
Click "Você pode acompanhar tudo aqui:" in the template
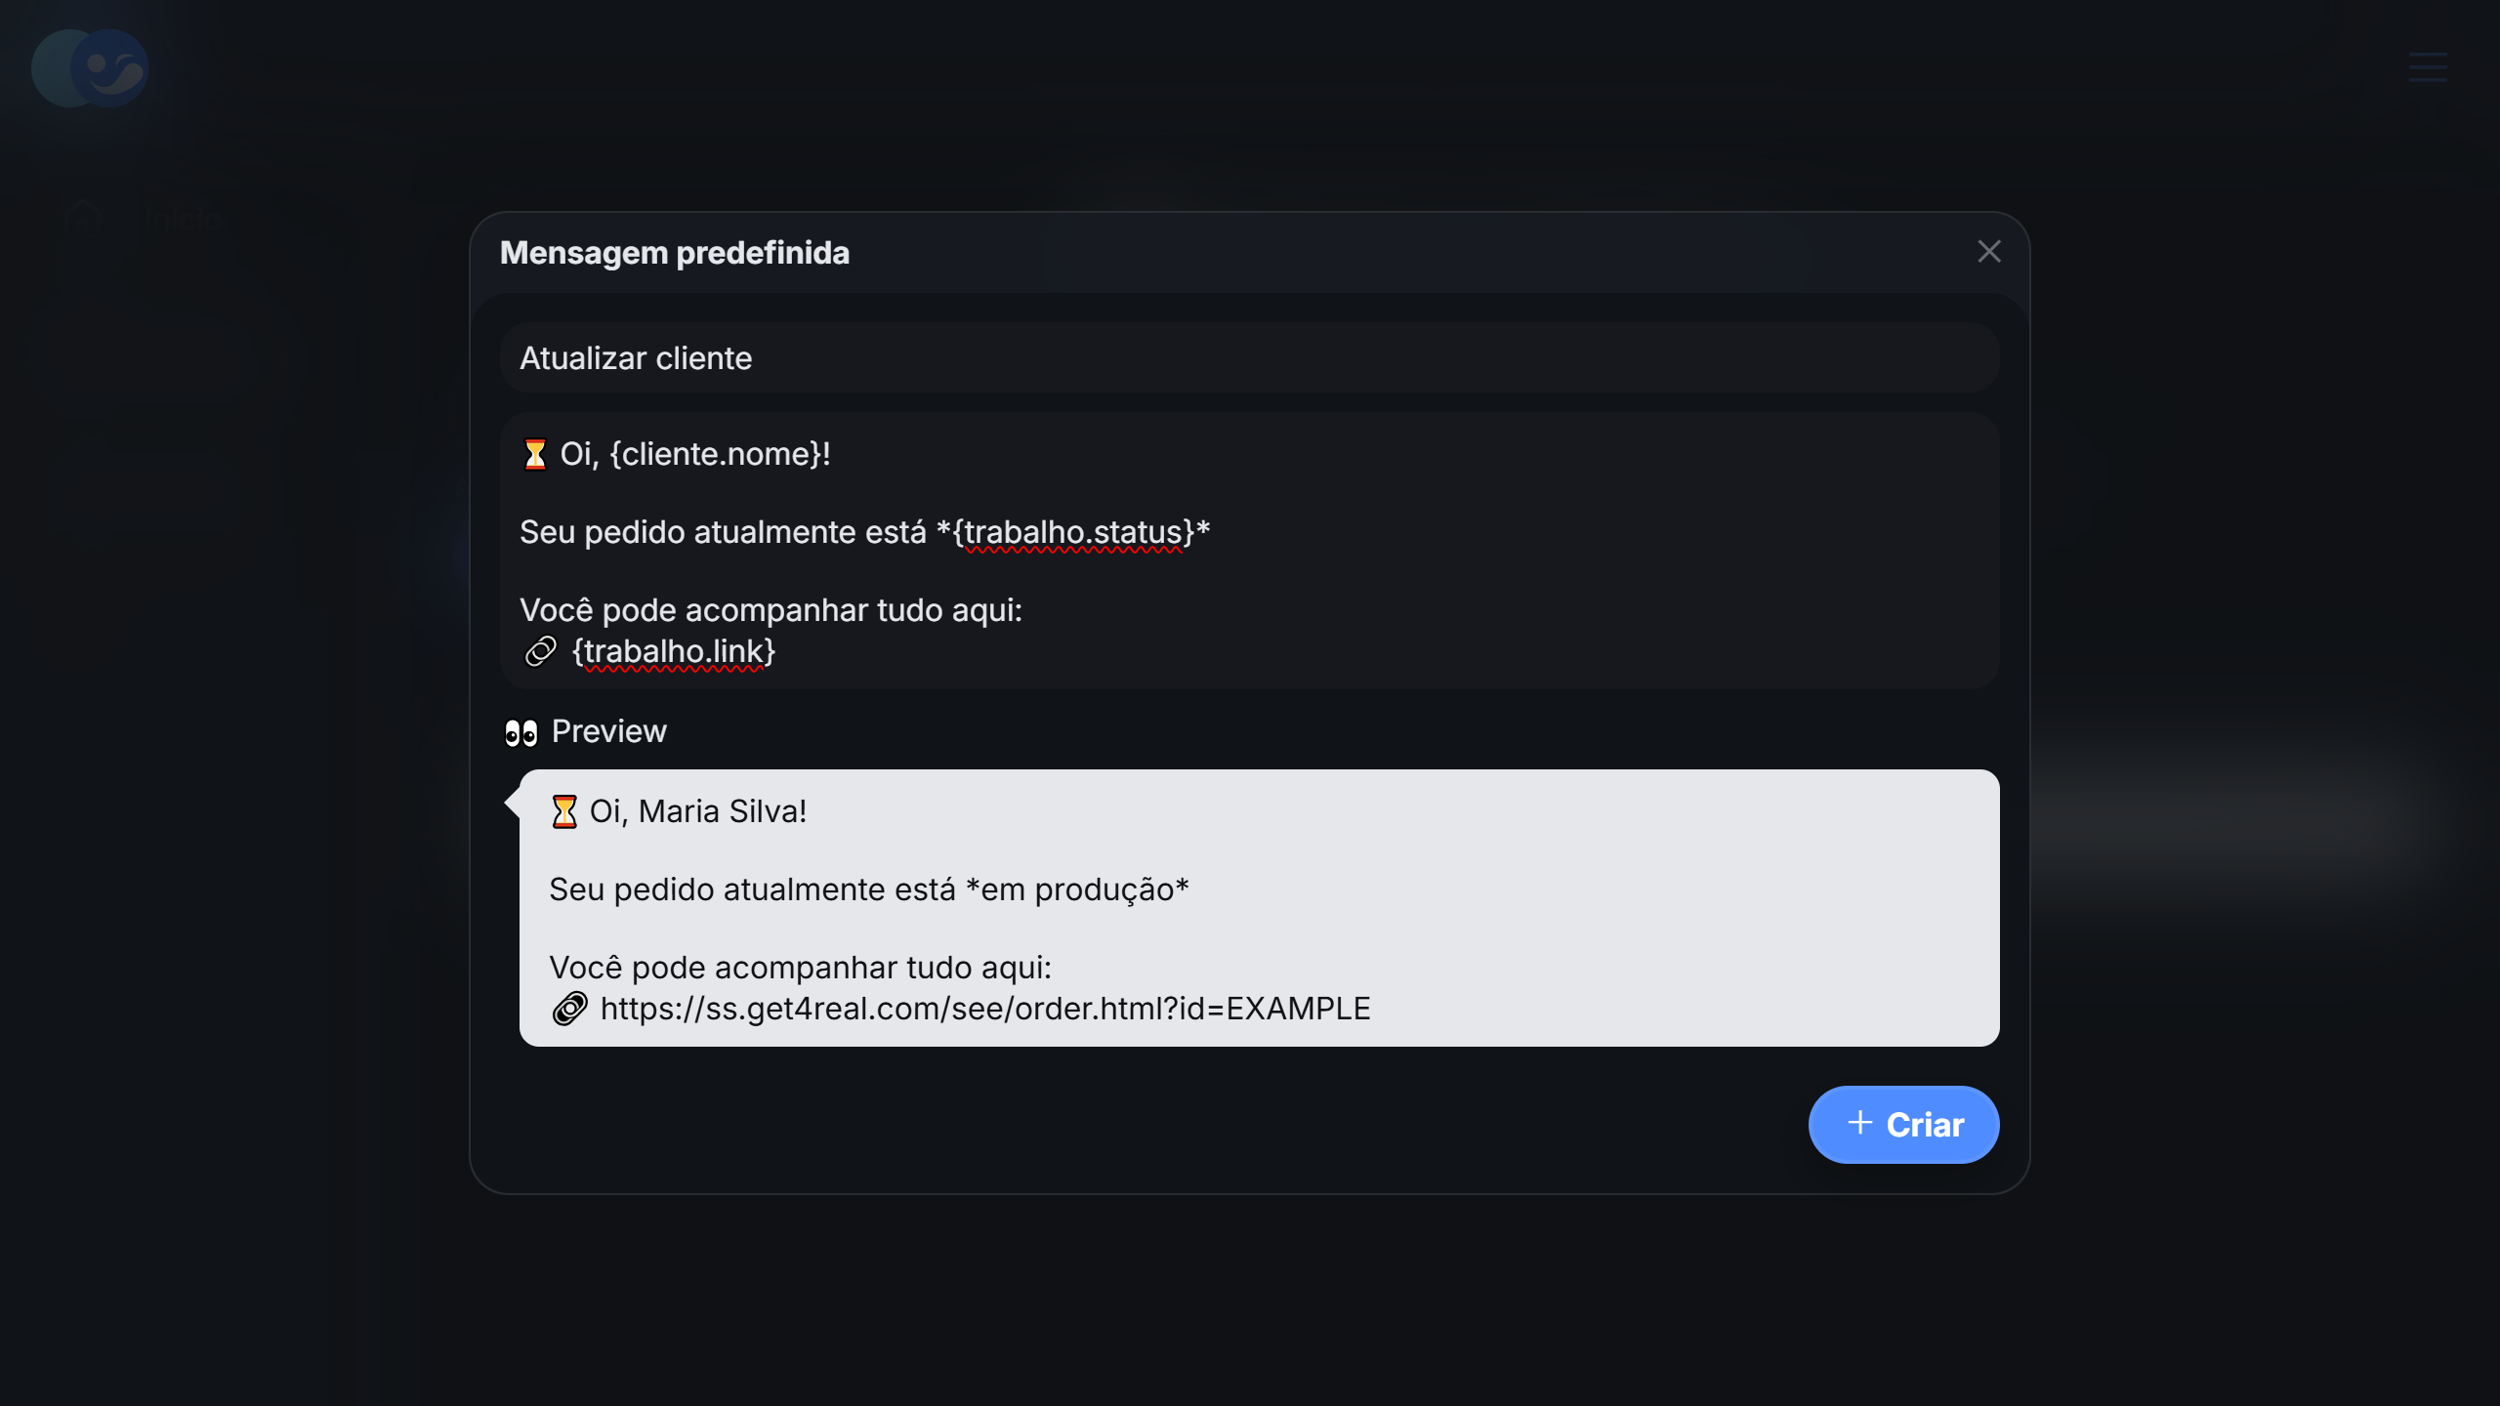point(771,610)
